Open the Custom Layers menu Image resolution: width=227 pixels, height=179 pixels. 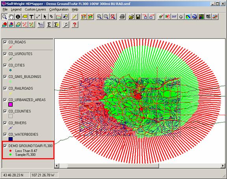click(35, 9)
